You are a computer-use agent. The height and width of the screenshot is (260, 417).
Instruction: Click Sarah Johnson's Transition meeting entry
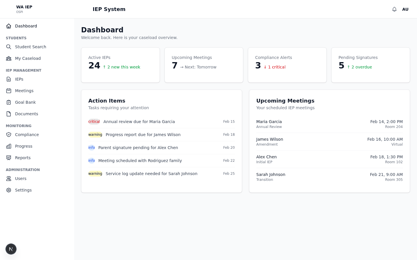(329, 177)
